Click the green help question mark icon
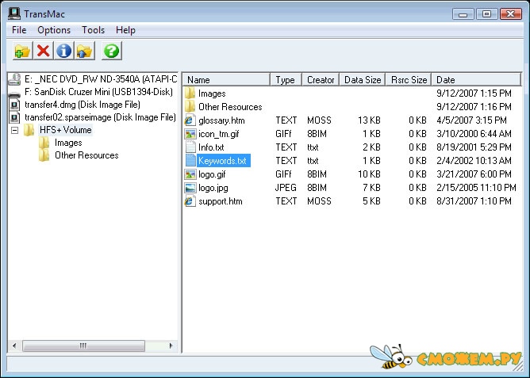The height and width of the screenshot is (378, 530). [112, 51]
